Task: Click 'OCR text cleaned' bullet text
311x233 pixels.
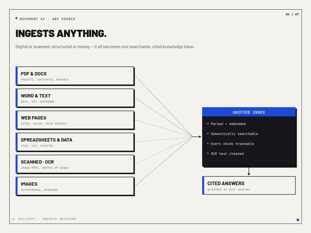Action: (x=227, y=153)
